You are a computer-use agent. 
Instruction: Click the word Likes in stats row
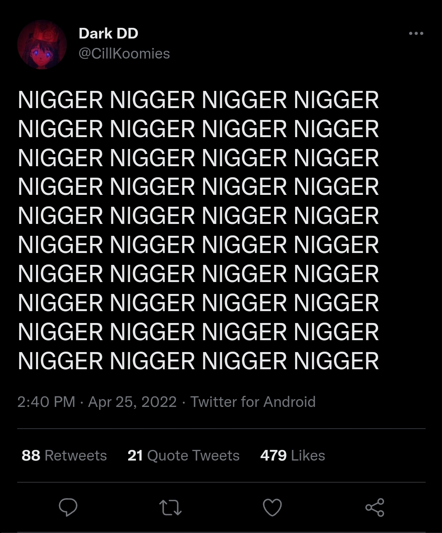pyautogui.click(x=308, y=455)
